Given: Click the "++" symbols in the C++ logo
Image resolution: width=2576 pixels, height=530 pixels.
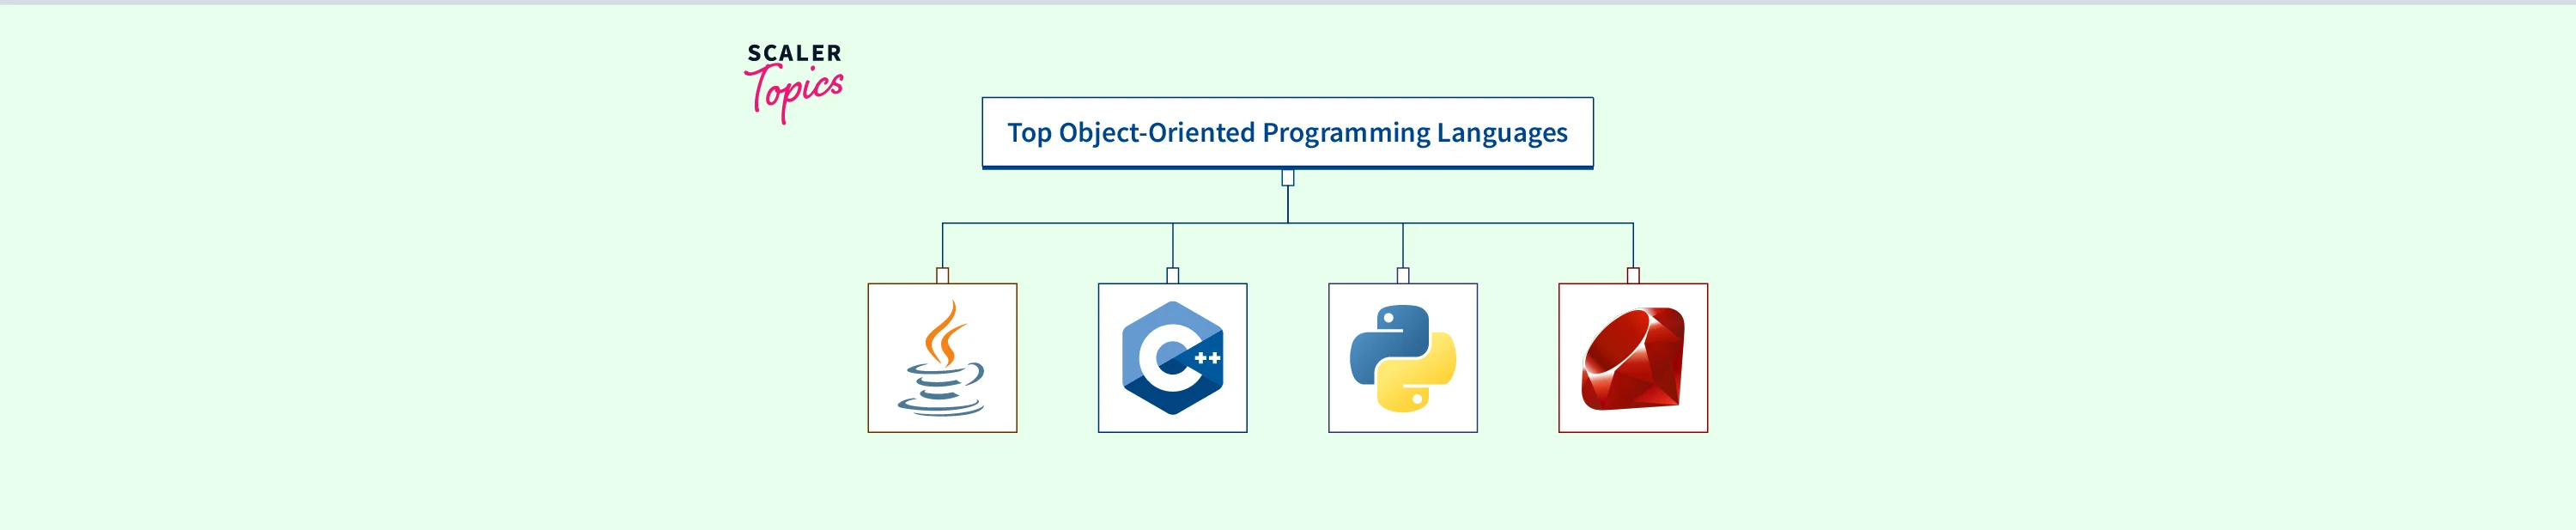Looking at the screenshot, I should [1207, 358].
